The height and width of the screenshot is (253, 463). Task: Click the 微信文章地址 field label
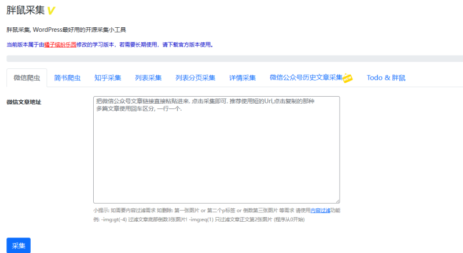(x=24, y=102)
